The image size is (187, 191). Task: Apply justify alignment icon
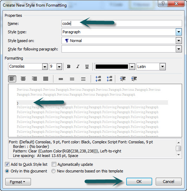pyautogui.click(x=46, y=79)
